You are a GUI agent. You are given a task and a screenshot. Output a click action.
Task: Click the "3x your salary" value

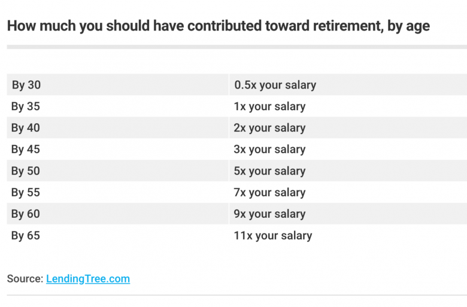(x=269, y=150)
